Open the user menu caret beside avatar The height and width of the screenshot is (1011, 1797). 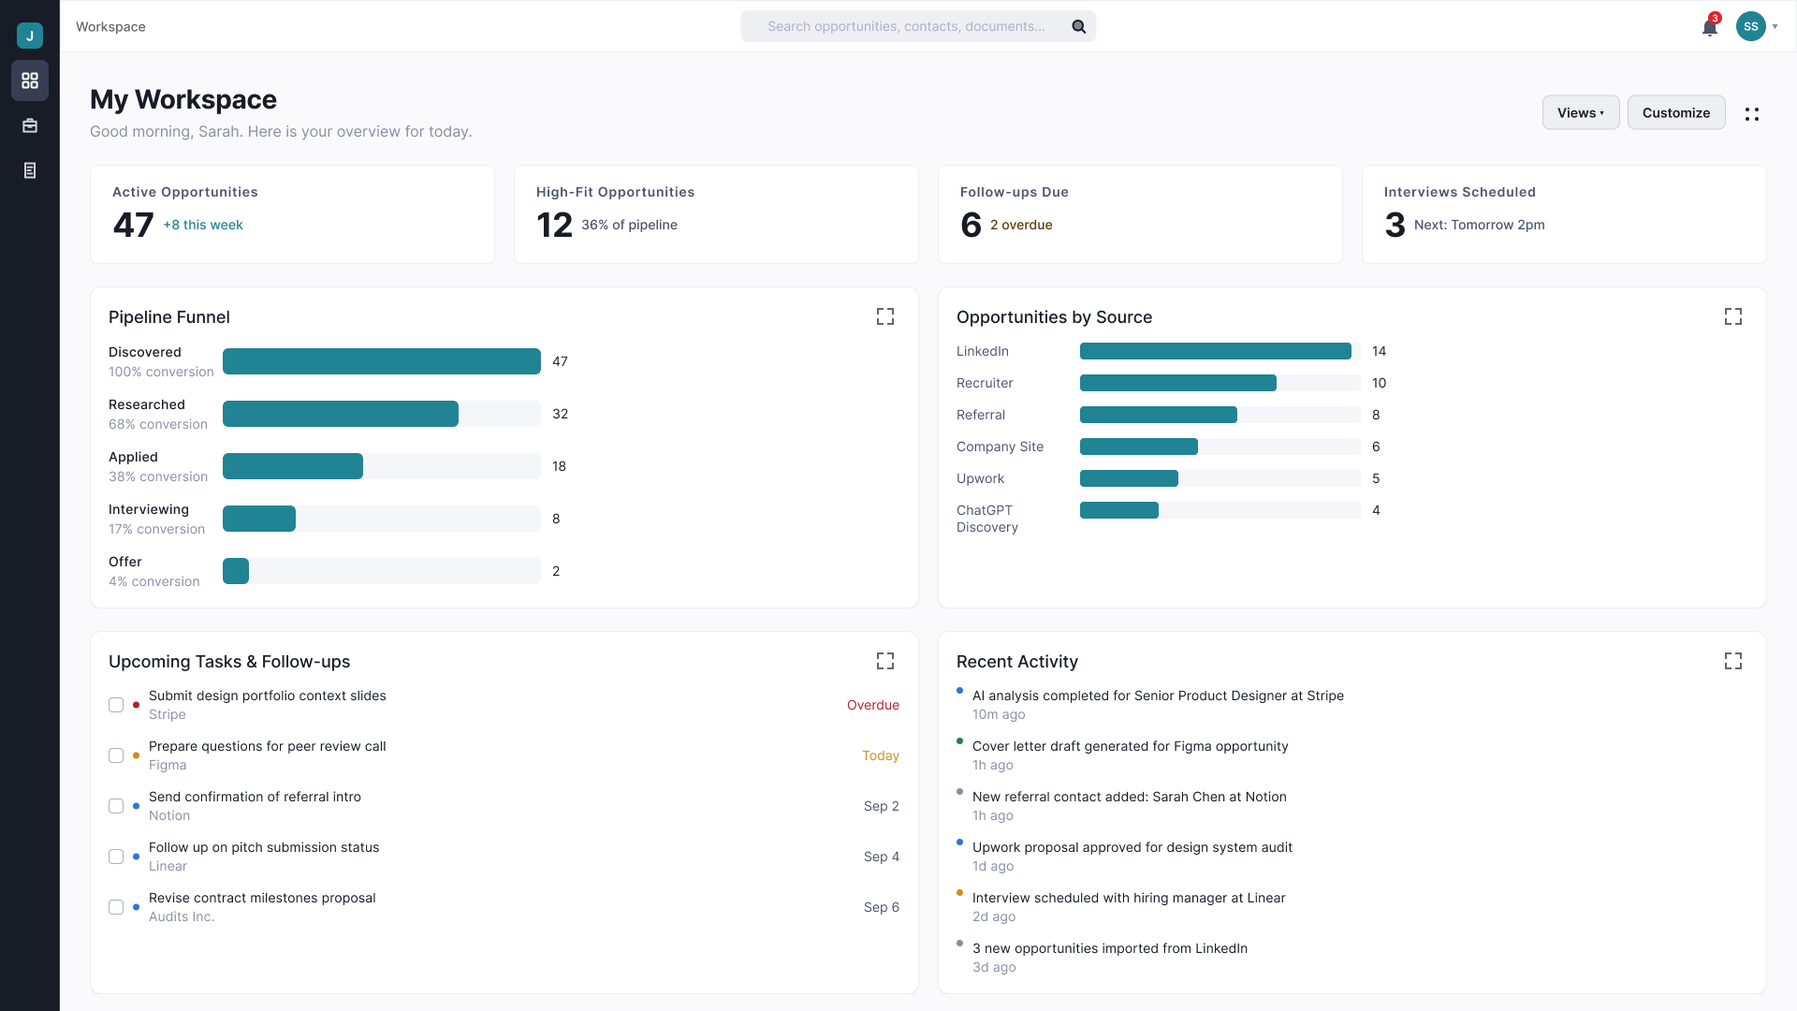pyautogui.click(x=1775, y=26)
